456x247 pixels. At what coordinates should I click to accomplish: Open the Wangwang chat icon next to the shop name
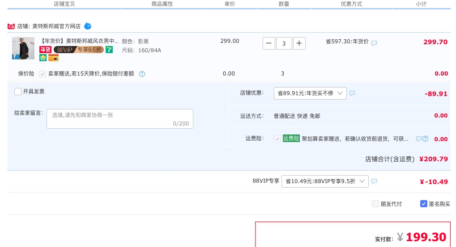pyautogui.click(x=88, y=26)
